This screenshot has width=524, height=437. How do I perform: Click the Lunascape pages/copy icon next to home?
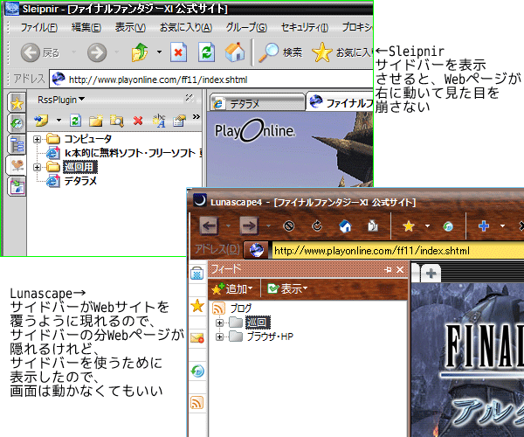click(x=373, y=226)
